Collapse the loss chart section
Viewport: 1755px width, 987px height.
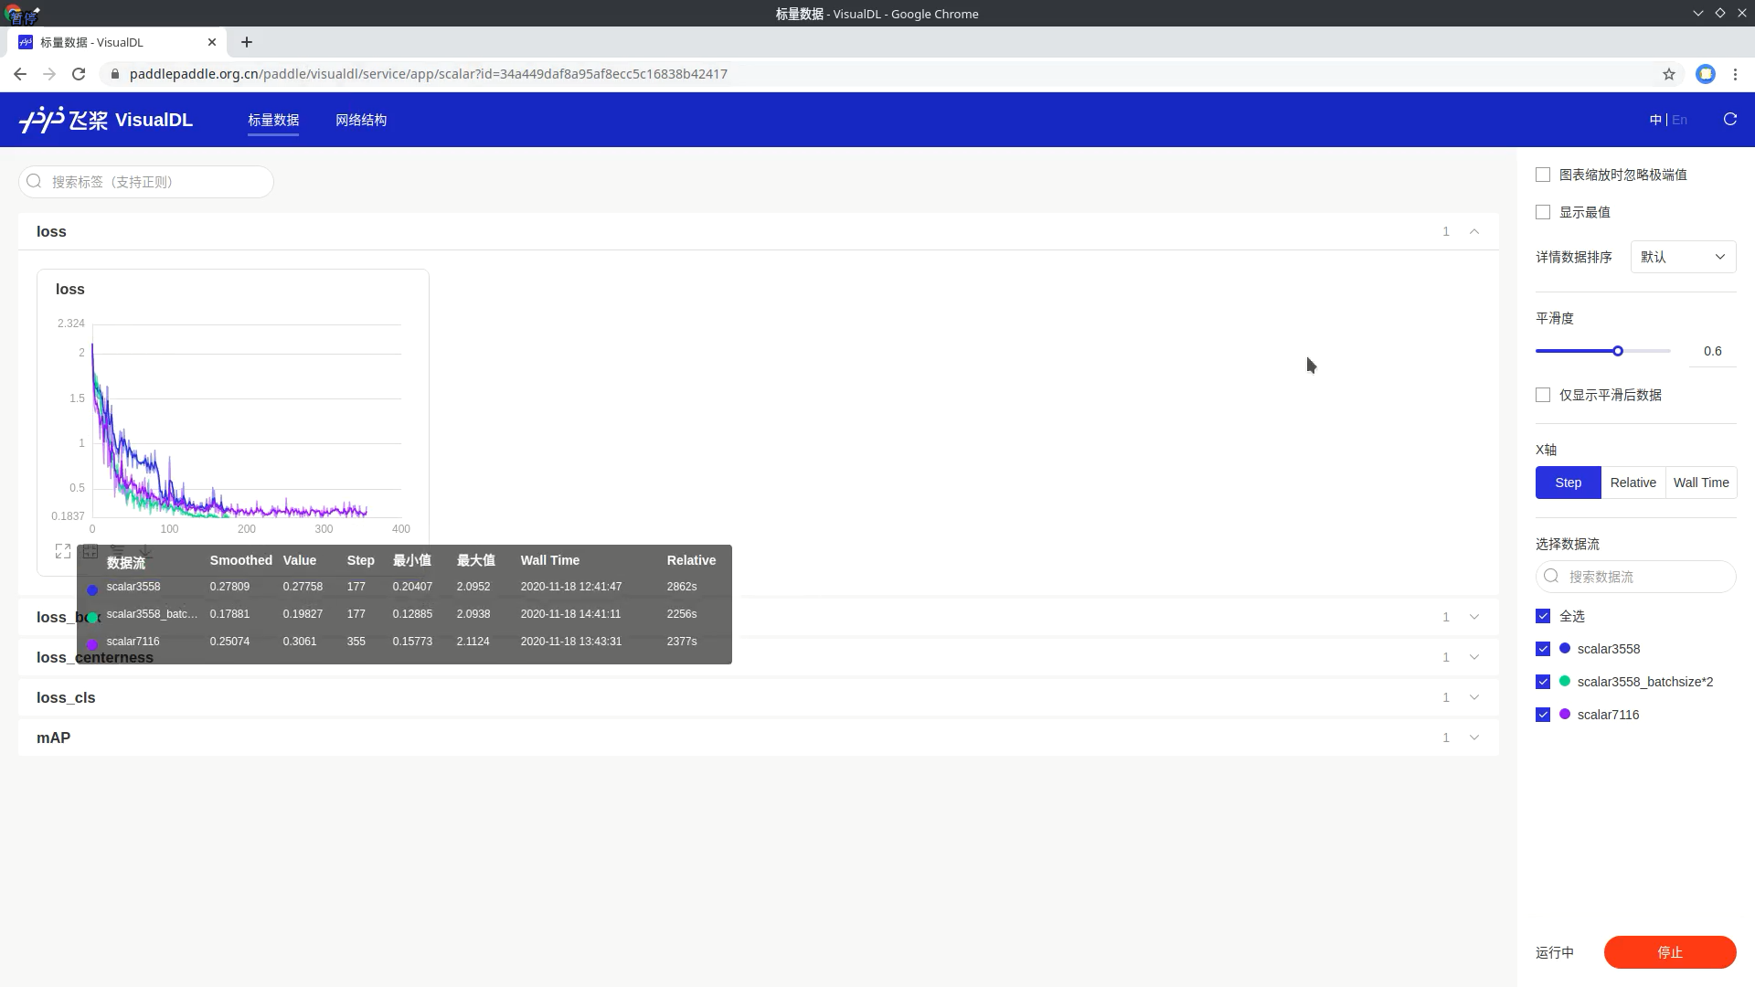[x=1474, y=231]
